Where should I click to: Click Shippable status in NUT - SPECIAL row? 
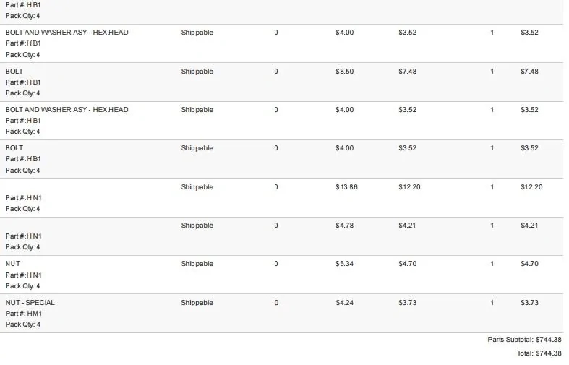click(x=197, y=303)
